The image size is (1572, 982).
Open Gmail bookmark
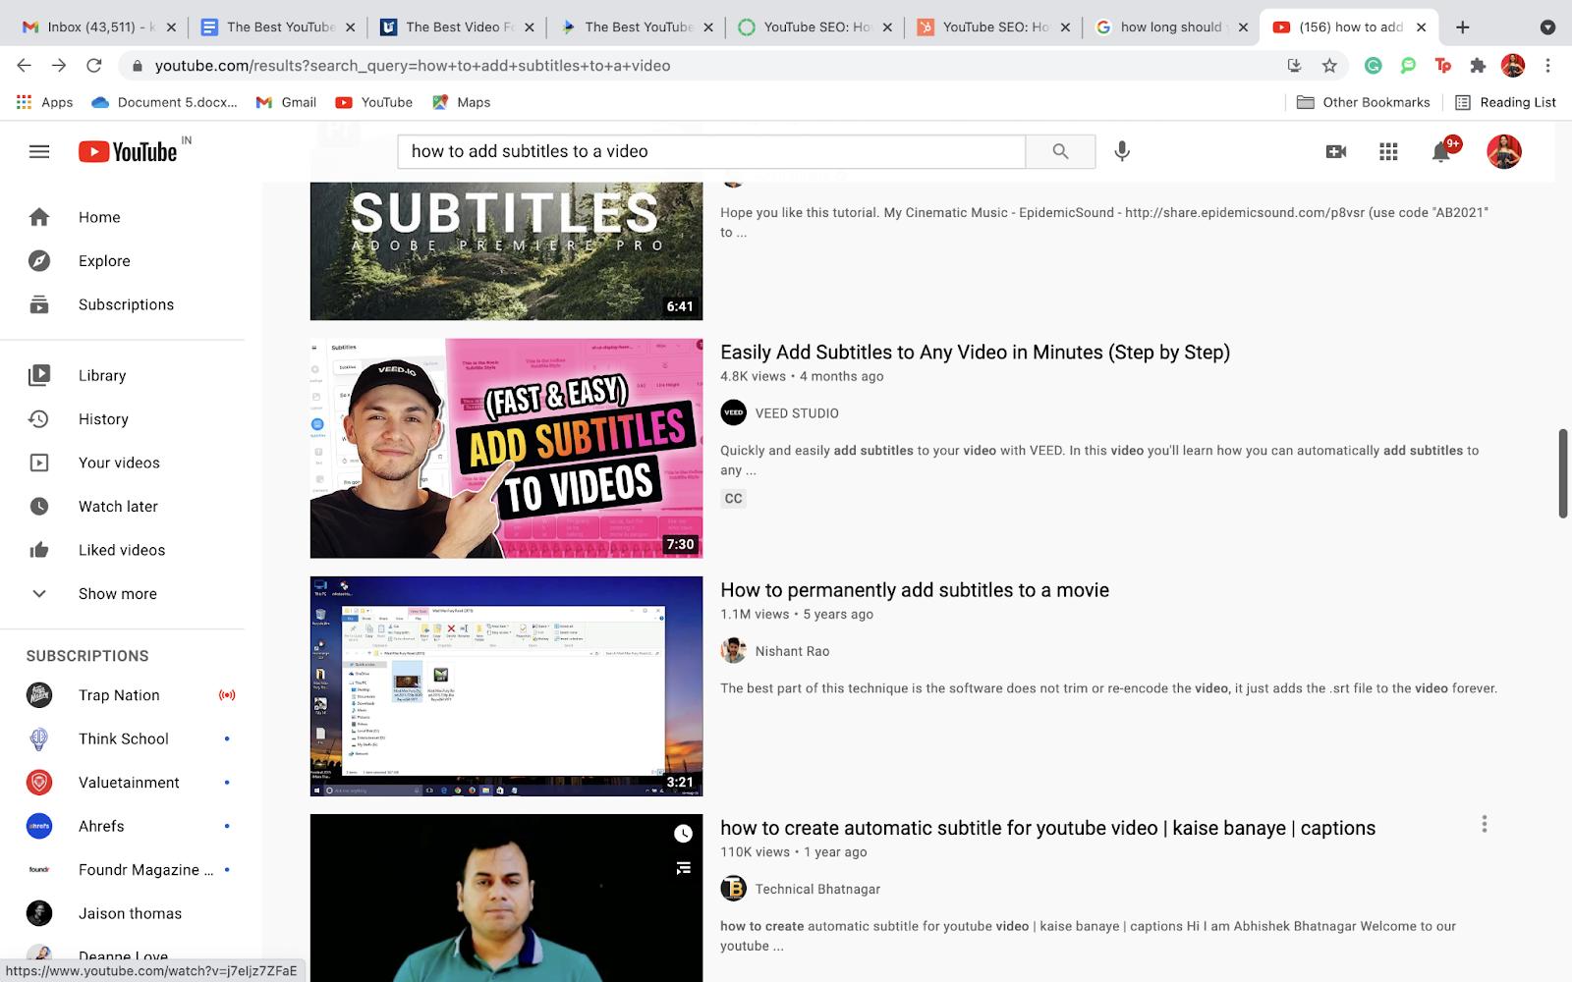[x=286, y=102]
